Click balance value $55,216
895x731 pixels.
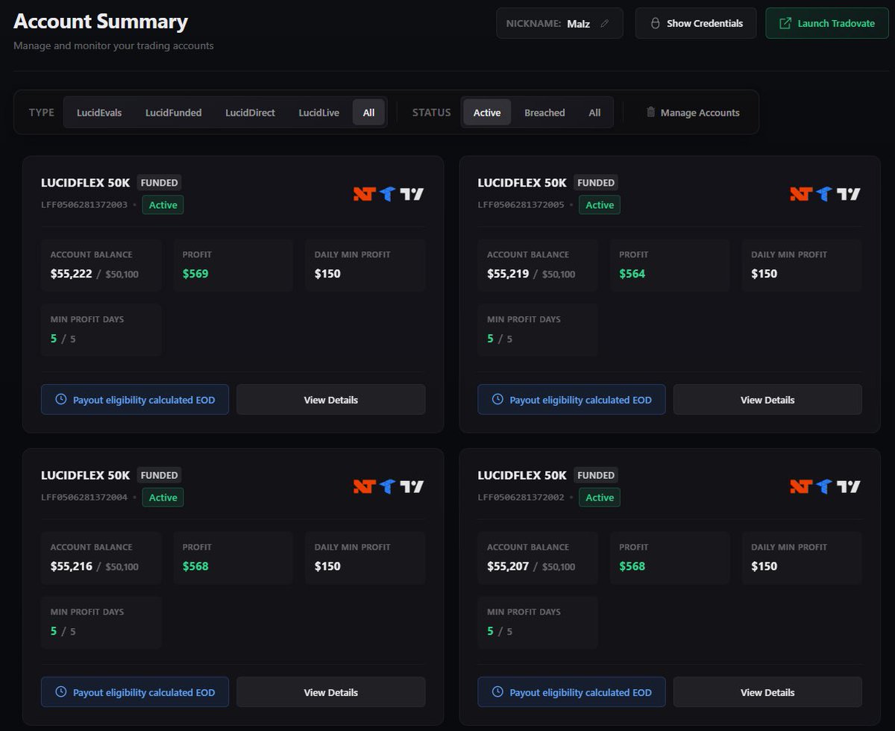(72, 566)
